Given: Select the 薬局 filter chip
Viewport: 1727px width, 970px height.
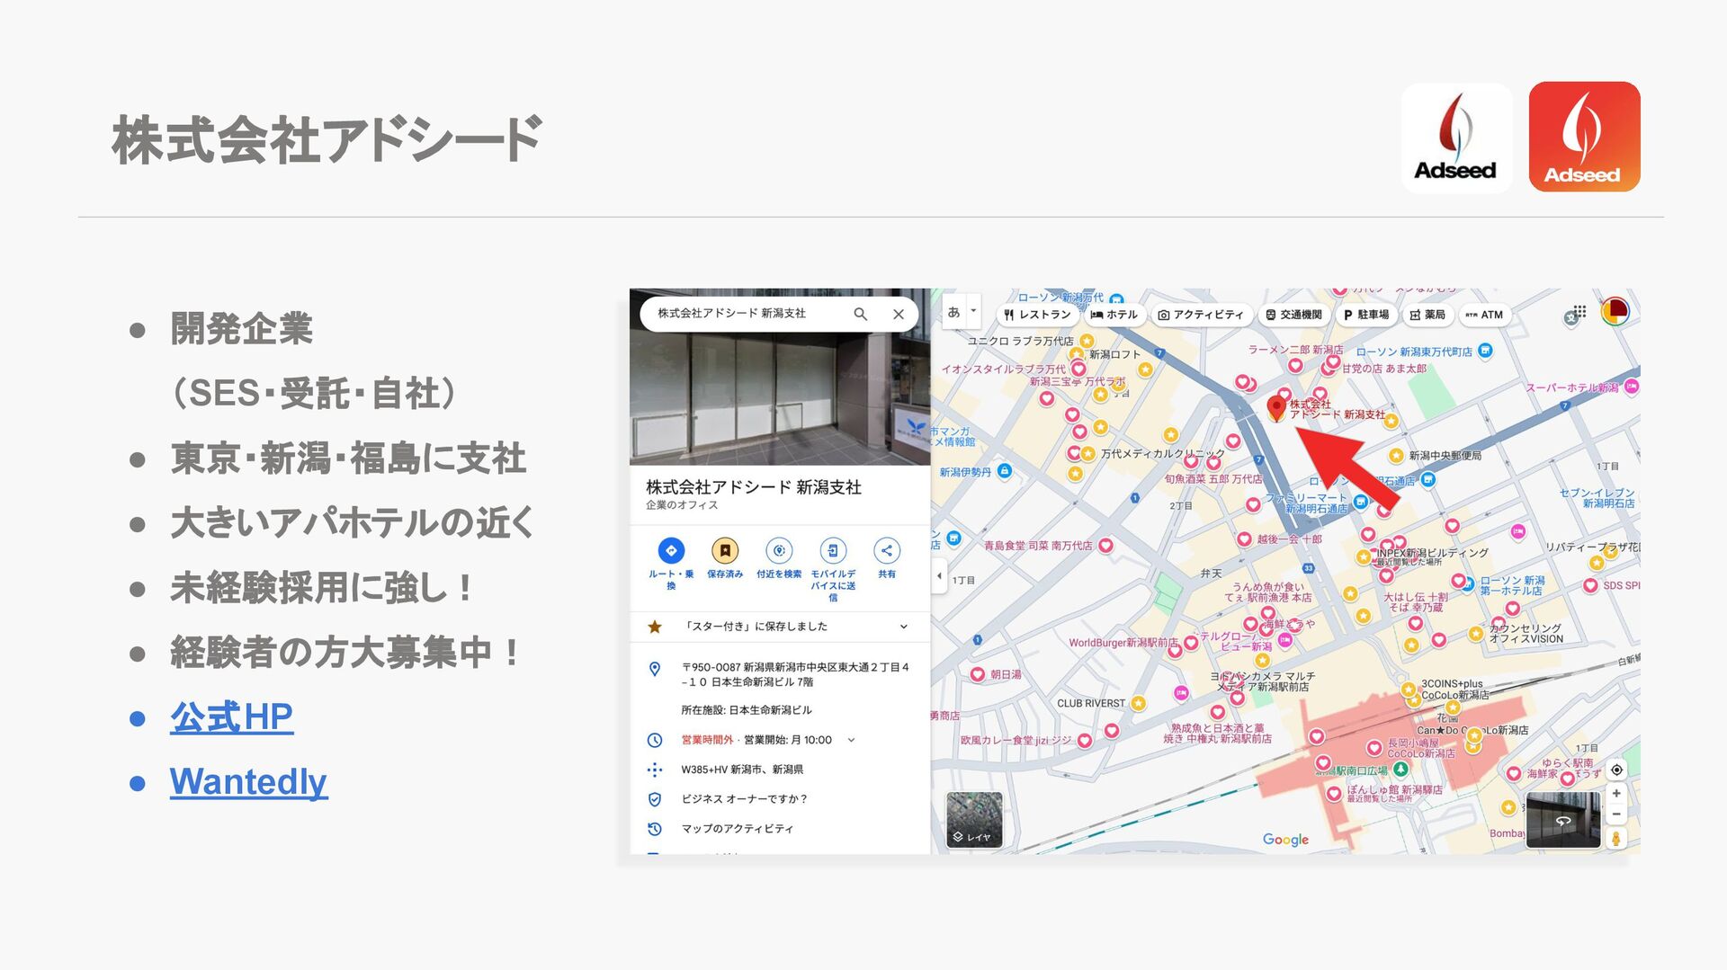Looking at the screenshot, I should pyautogui.click(x=1427, y=315).
